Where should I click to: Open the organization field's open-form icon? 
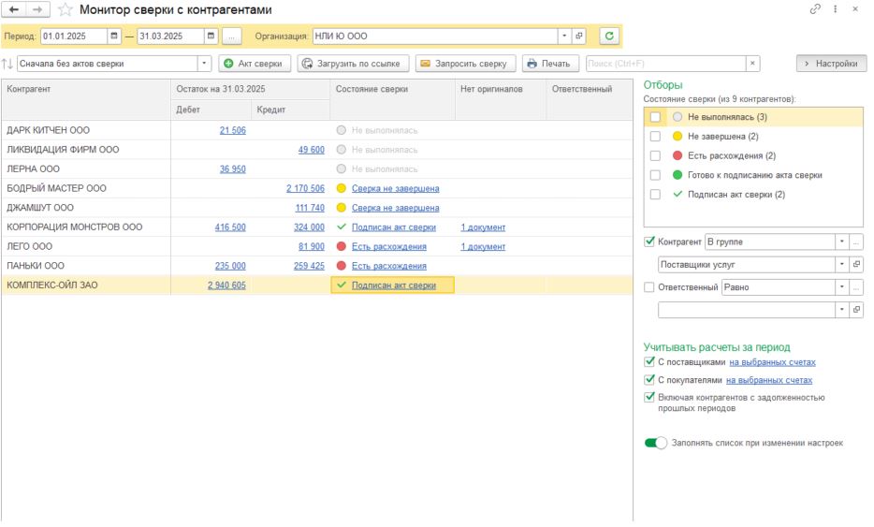point(579,37)
